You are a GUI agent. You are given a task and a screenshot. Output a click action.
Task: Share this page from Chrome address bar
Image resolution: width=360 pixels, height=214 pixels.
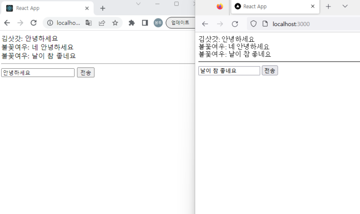(102, 23)
